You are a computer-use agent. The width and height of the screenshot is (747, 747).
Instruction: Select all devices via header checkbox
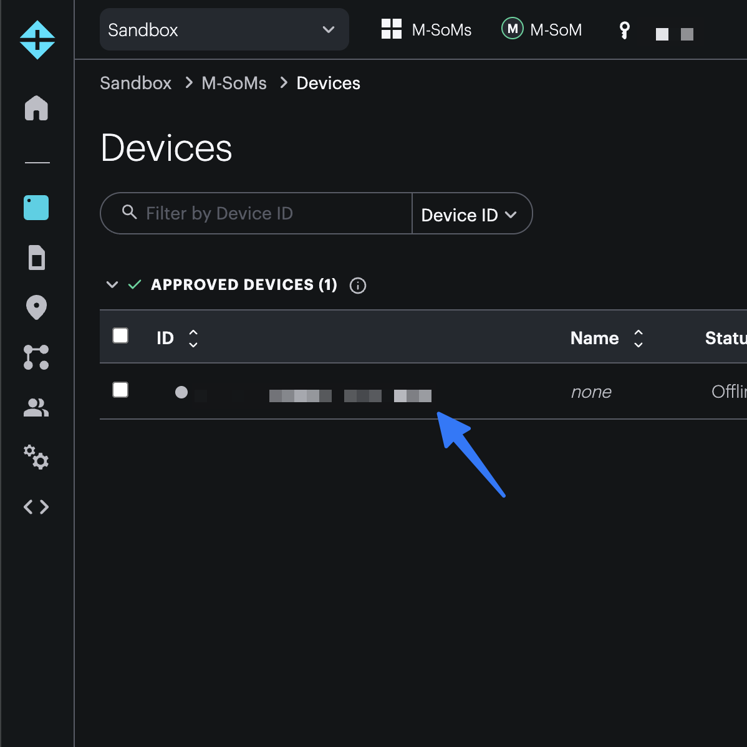tap(120, 335)
